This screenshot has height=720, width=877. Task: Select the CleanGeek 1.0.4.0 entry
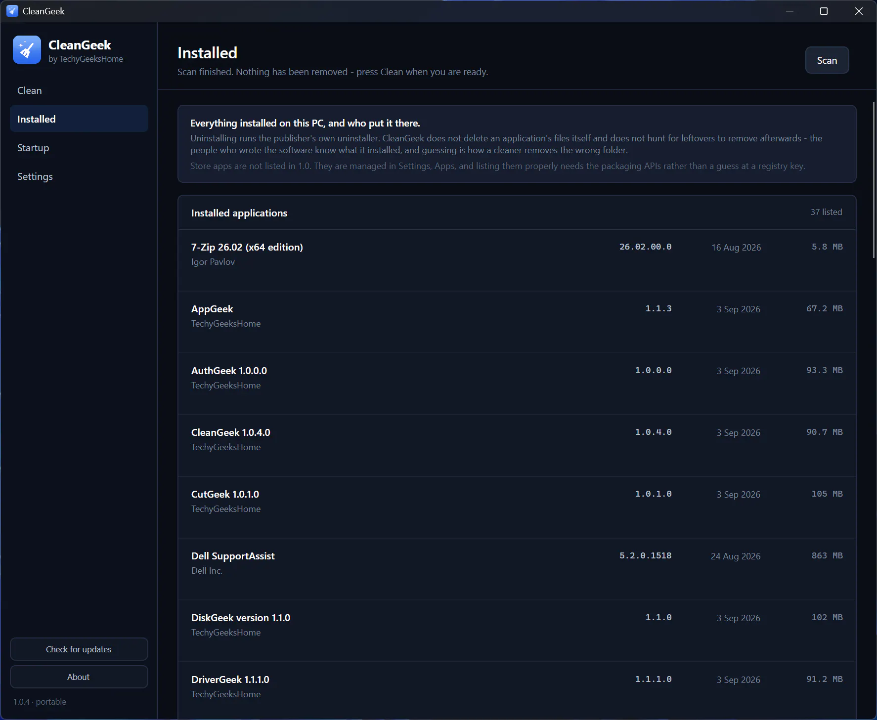[x=517, y=446]
